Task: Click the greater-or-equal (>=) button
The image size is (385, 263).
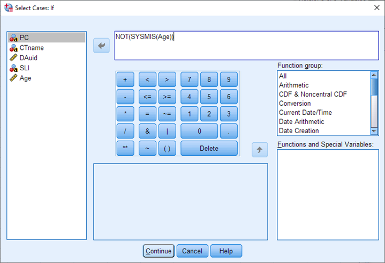Action: (167, 97)
